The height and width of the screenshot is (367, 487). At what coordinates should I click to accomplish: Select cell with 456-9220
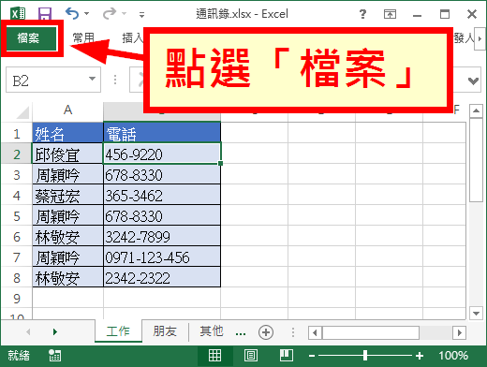tap(162, 154)
